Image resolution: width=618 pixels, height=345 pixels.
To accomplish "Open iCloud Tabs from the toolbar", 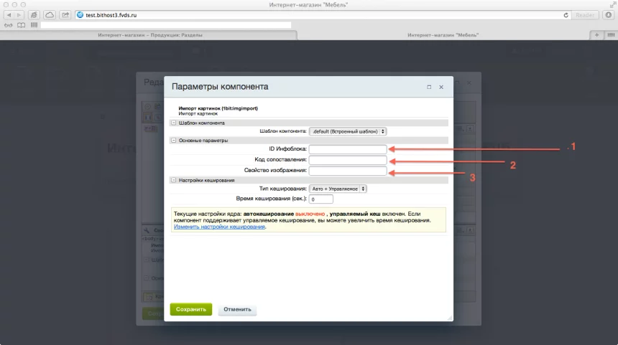I will point(50,14).
